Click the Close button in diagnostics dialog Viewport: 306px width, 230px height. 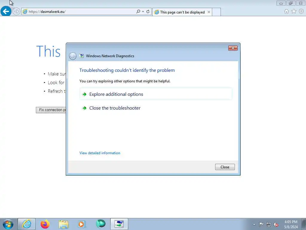coord(225,167)
